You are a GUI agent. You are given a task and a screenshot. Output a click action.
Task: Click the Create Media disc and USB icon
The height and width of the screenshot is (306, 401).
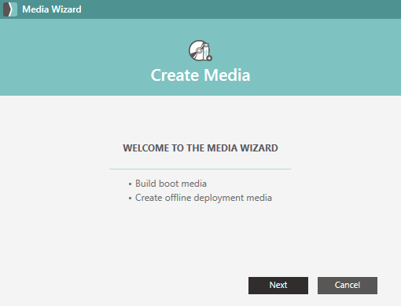[x=200, y=50]
